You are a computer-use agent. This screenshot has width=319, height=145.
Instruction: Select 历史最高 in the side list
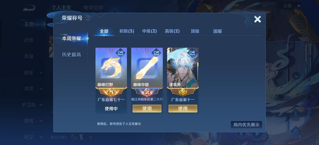(x=71, y=55)
